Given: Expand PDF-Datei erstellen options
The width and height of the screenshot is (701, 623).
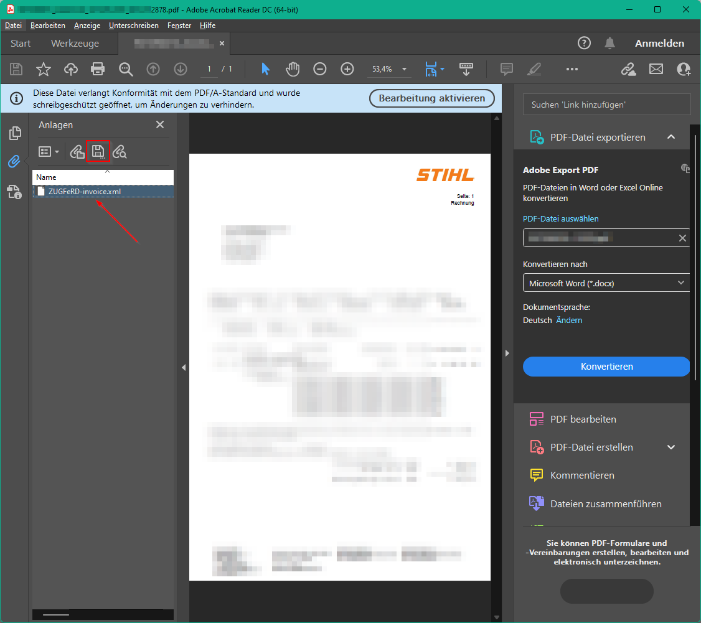Looking at the screenshot, I should pos(670,447).
